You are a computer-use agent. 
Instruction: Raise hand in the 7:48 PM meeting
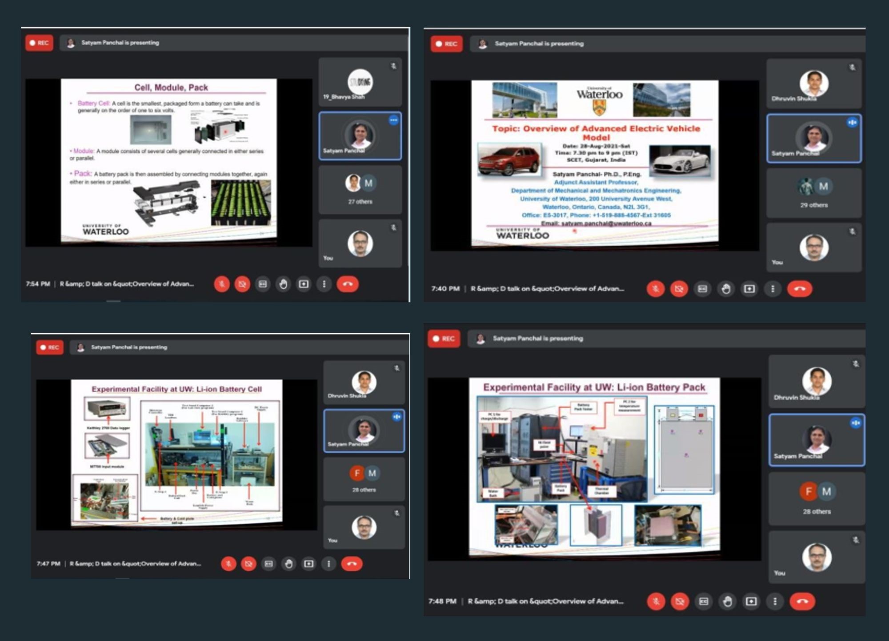click(x=727, y=601)
